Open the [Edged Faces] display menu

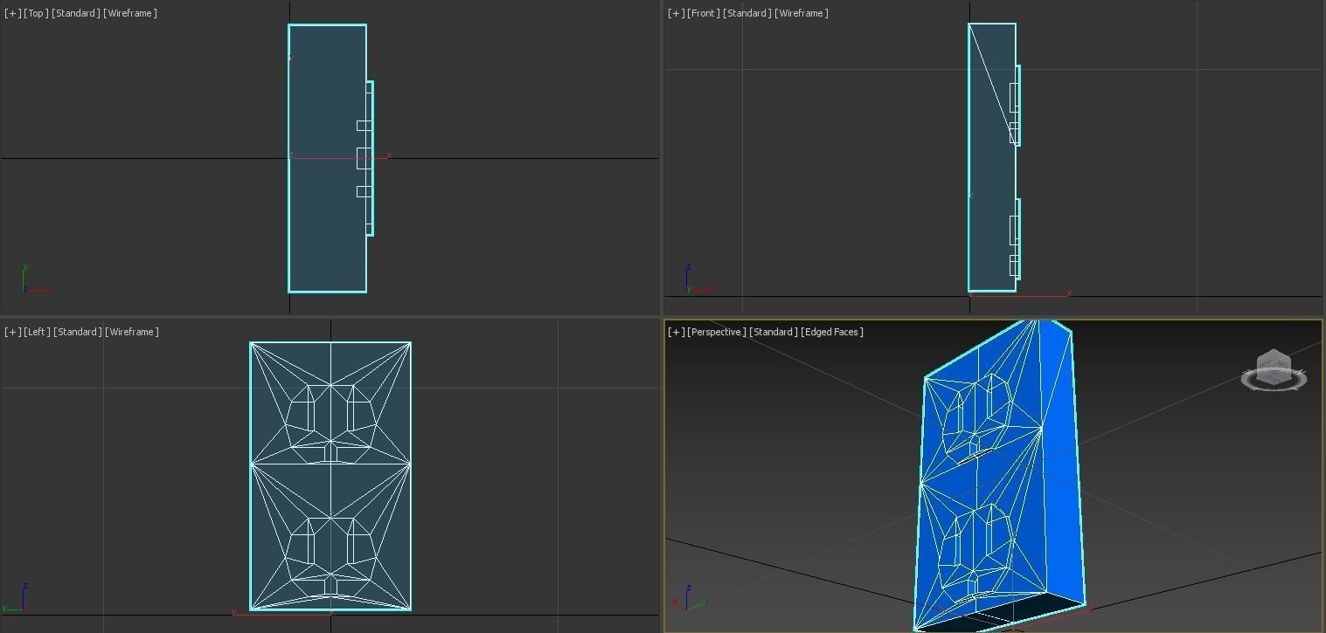click(832, 332)
